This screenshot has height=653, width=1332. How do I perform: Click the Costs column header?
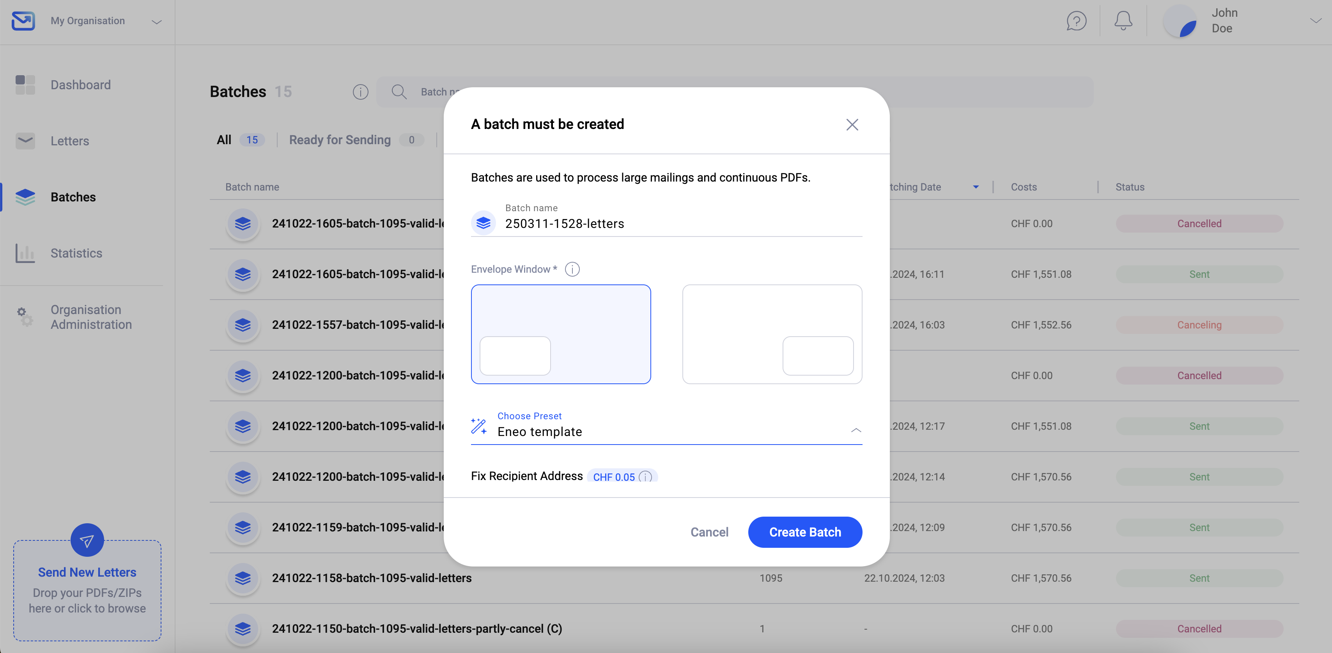[1024, 187]
